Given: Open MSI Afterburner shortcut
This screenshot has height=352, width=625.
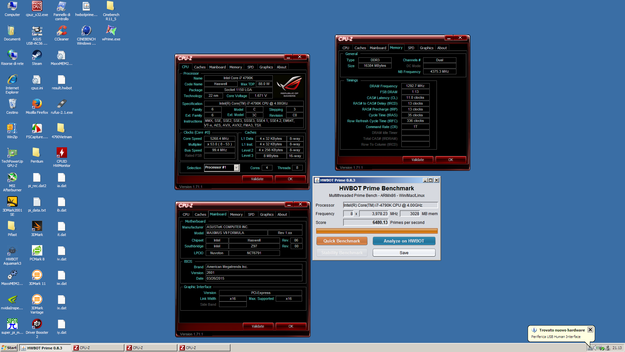Looking at the screenshot, I should point(12,182).
